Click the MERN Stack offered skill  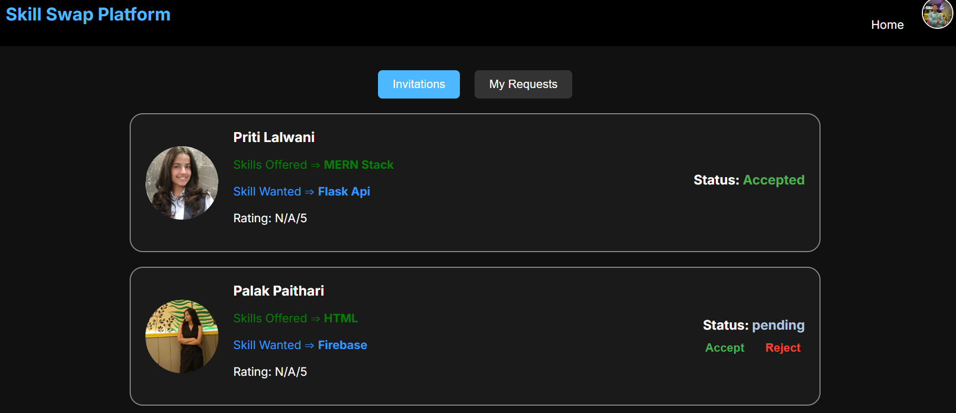click(359, 165)
